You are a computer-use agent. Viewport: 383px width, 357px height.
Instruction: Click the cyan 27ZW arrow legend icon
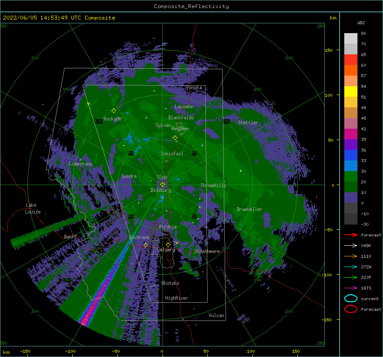tap(351, 267)
